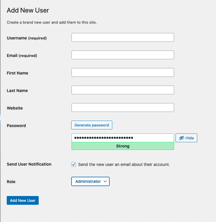Toggle Send User Notification email option
Screen dimensions: 216x222
tap(74, 164)
